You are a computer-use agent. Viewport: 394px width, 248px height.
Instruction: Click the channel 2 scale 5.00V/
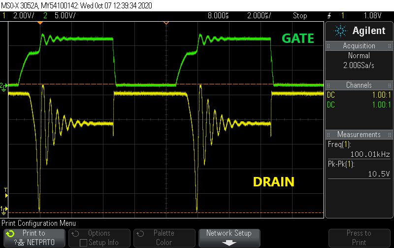[x=65, y=16]
